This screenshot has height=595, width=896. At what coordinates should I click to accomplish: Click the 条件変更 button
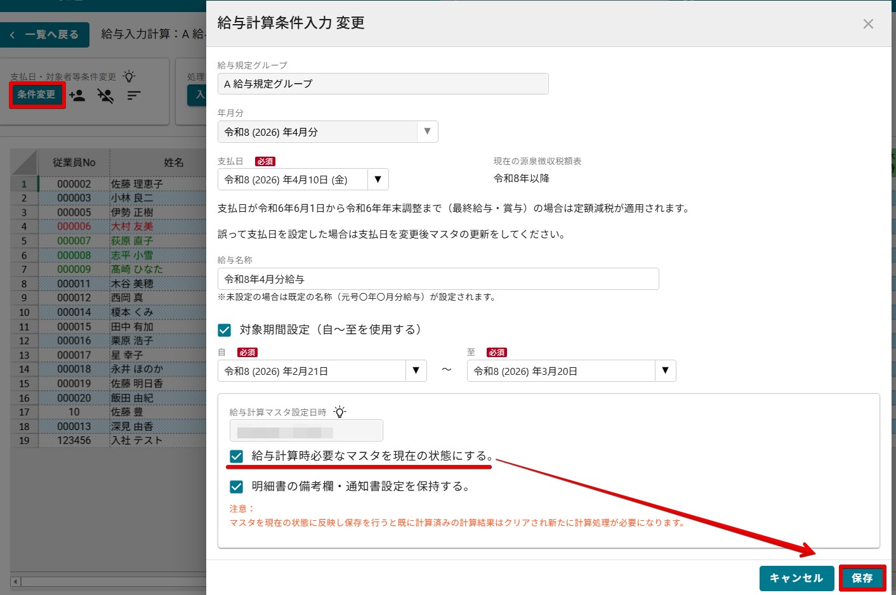pyautogui.click(x=37, y=95)
